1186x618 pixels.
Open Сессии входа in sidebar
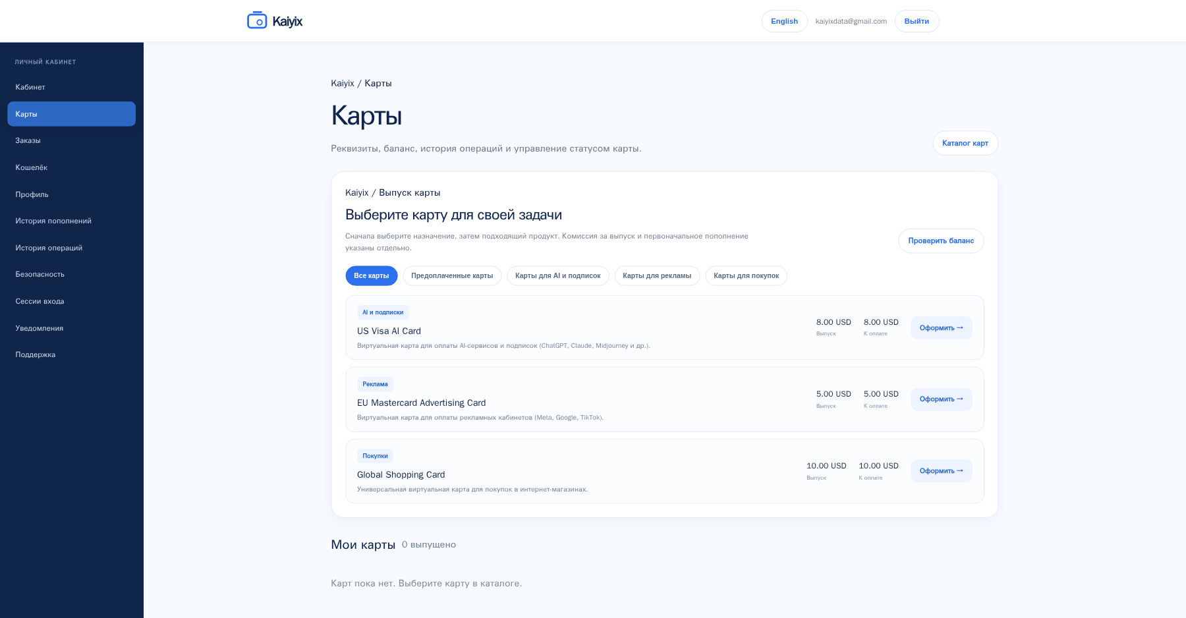pos(71,301)
